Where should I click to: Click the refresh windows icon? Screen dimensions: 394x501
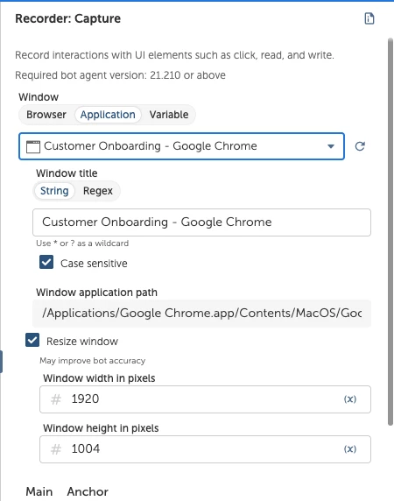[x=360, y=146]
